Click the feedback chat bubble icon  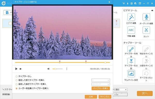click(136, 3)
